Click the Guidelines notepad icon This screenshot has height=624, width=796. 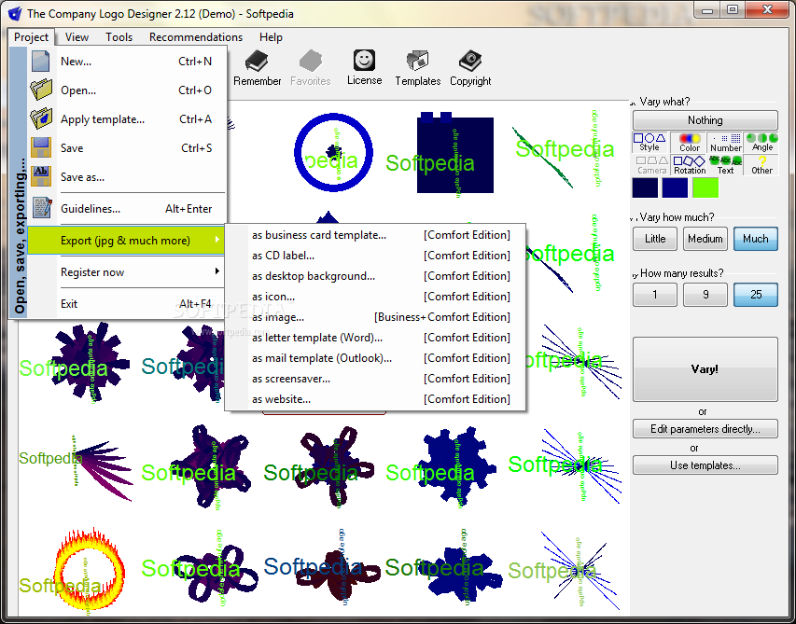[x=42, y=208]
